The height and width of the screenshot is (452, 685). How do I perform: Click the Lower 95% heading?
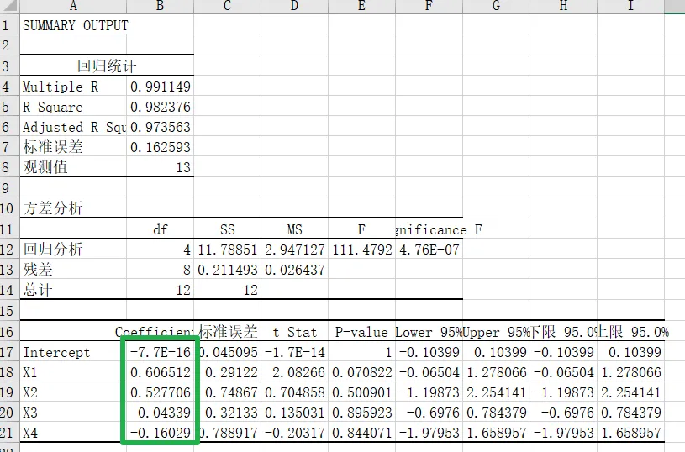(429, 331)
